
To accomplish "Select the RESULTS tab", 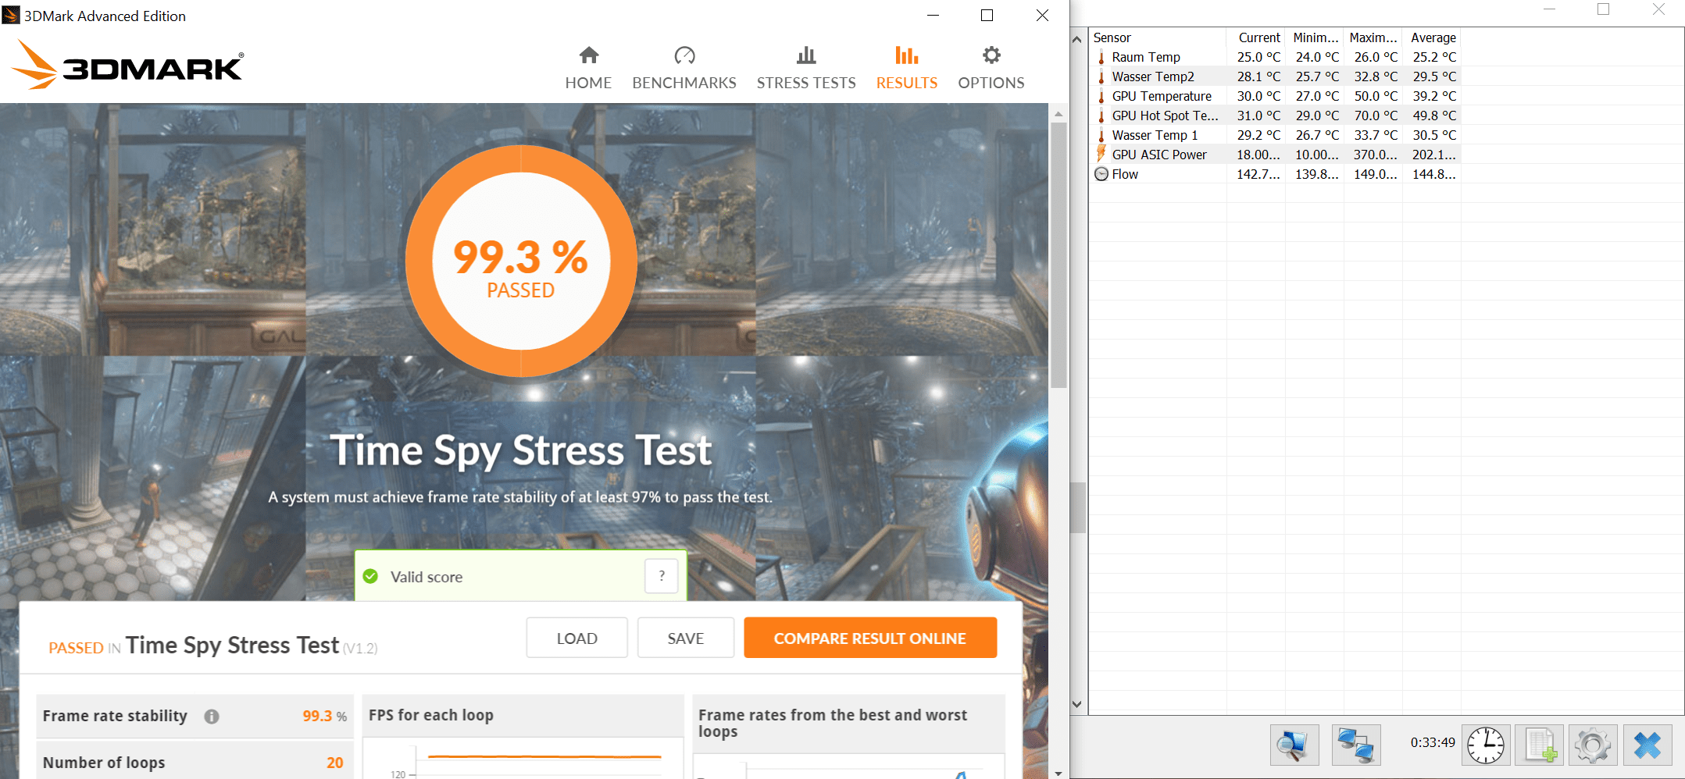I will [907, 68].
